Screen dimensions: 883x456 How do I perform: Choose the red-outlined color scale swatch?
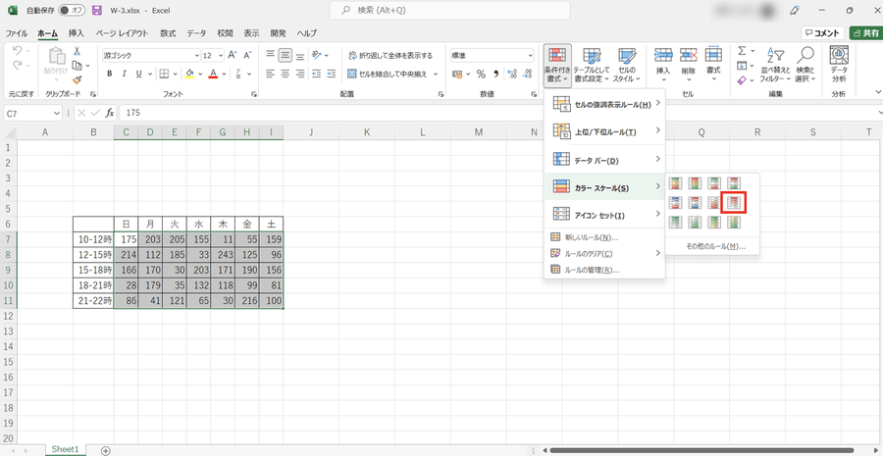tap(733, 203)
